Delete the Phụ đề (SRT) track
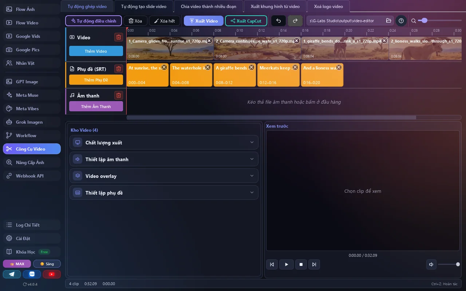This screenshot has height=291, width=466. (118, 69)
